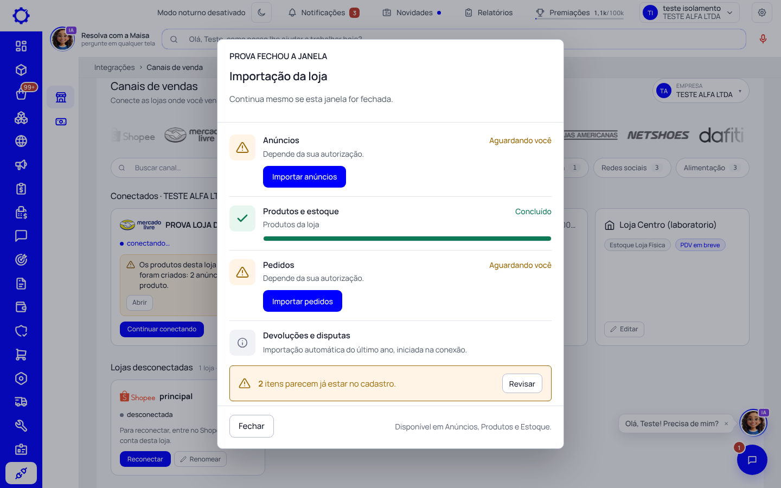Open globe icon in sidebar
The height and width of the screenshot is (488, 781).
click(x=21, y=141)
